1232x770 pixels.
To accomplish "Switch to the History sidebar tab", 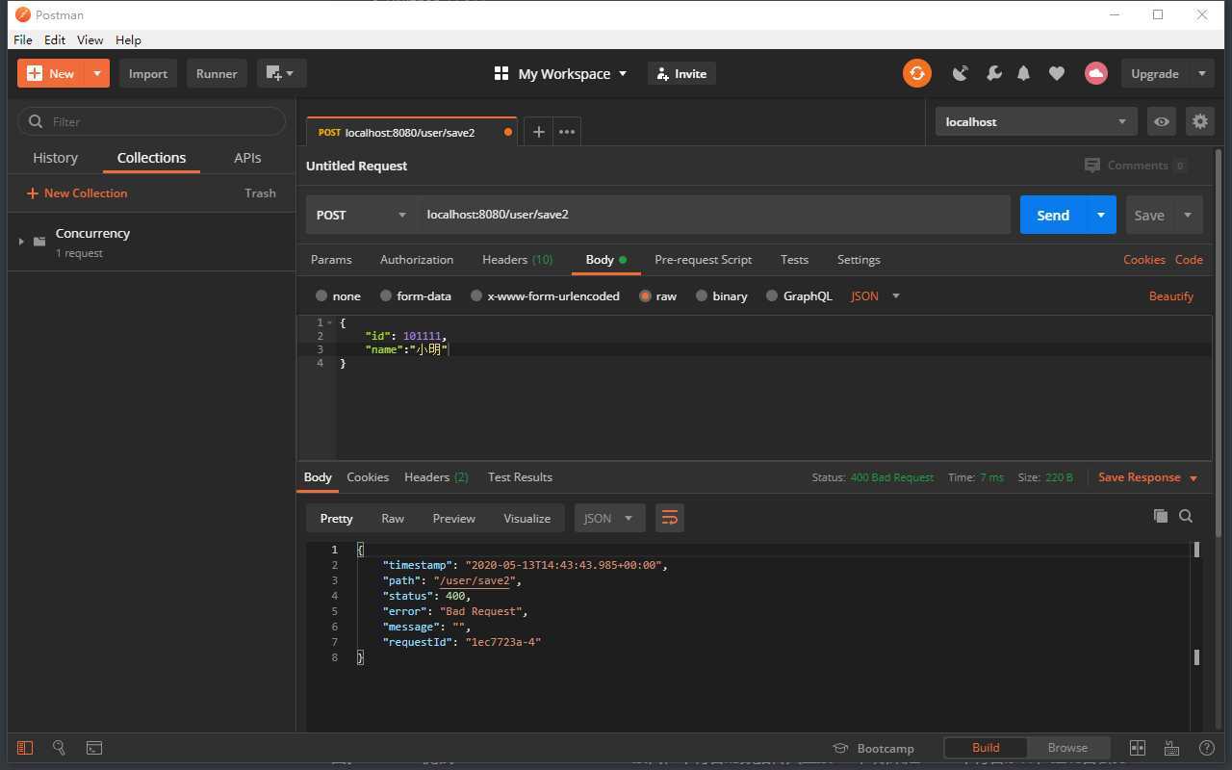I will pos(55,158).
